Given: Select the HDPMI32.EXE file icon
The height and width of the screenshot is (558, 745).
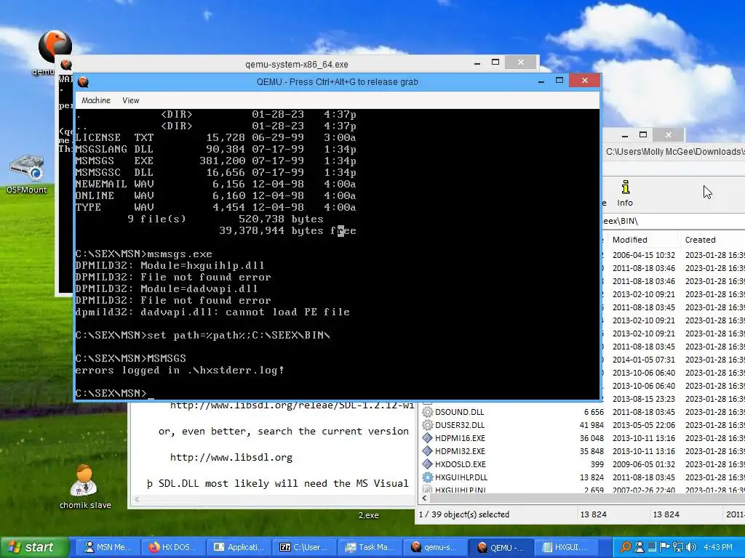Looking at the screenshot, I should pos(428,451).
